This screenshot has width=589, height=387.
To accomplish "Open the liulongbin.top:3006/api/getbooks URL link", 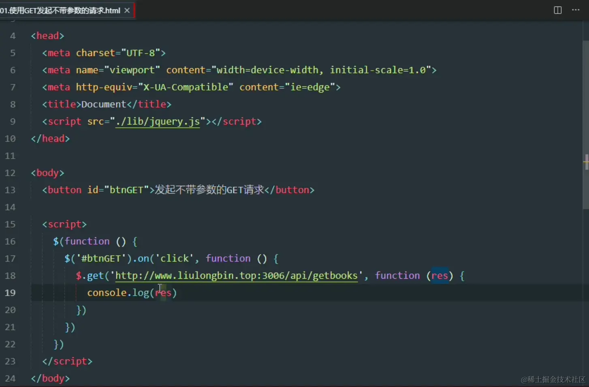I will pos(237,276).
